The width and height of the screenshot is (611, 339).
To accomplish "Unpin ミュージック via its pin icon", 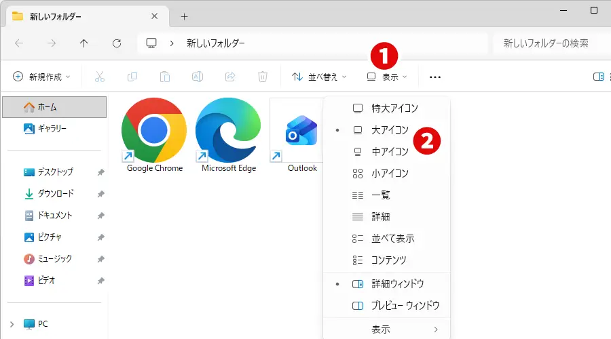I will coord(100,259).
